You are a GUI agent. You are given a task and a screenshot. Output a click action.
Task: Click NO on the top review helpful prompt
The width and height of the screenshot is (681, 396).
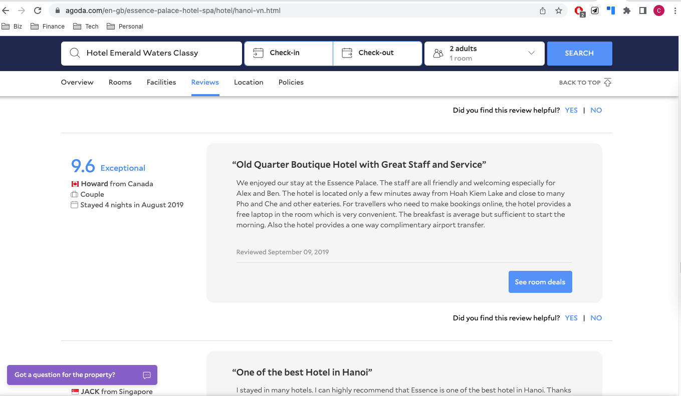point(596,110)
